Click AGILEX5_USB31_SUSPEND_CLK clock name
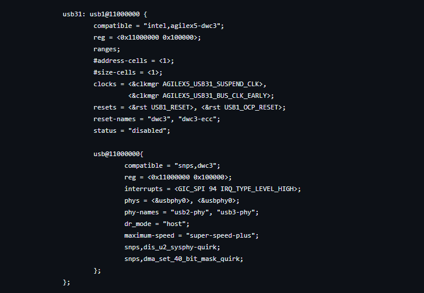The image size is (424, 293). 213,84
